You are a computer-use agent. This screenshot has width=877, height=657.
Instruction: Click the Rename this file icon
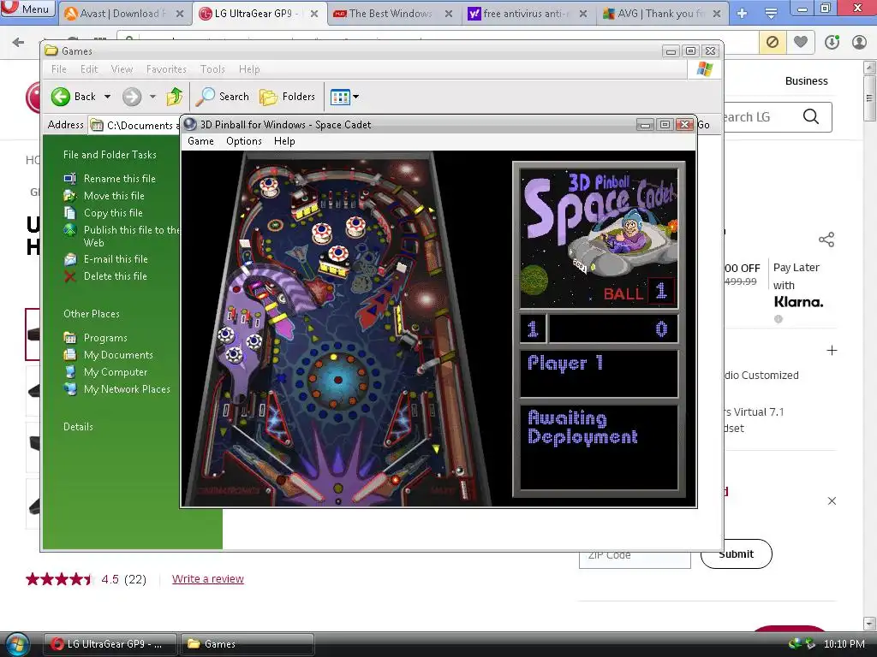tap(70, 179)
